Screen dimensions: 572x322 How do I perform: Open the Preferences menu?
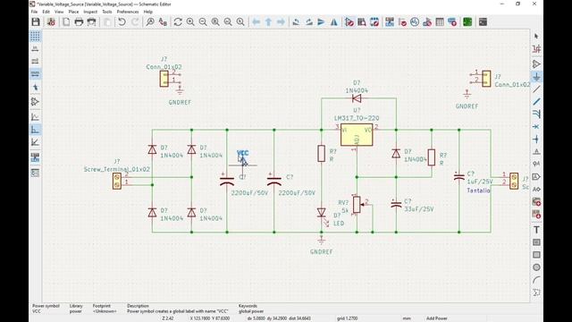(x=127, y=12)
